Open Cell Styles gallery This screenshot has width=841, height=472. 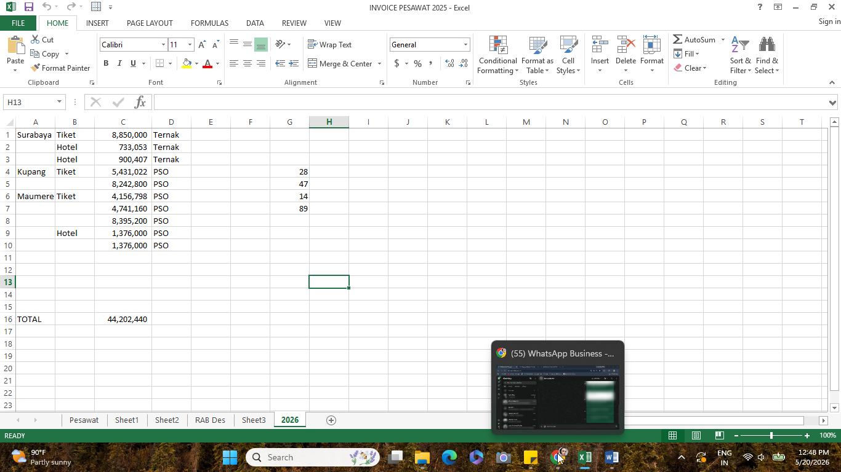pyautogui.click(x=568, y=55)
